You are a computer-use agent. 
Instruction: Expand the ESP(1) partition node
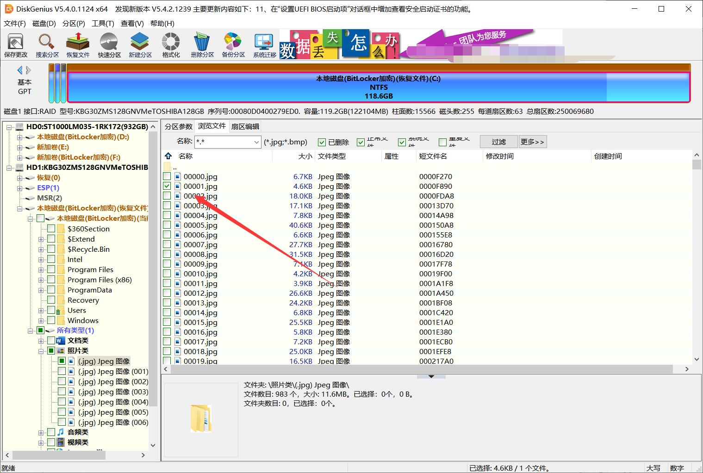click(19, 188)
